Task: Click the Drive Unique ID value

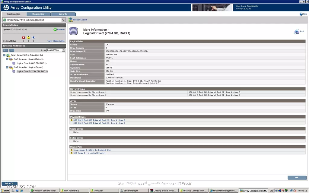Action: click(126, 51)
